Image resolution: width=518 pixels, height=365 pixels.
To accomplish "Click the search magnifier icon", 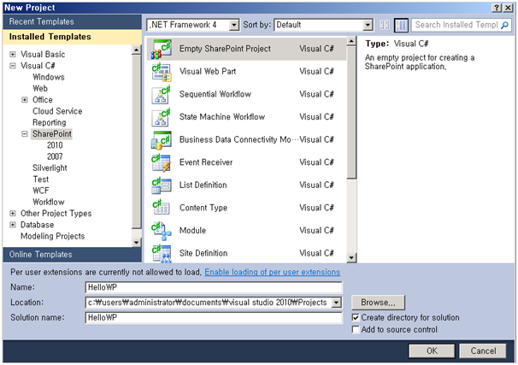I will coord(505,25).
